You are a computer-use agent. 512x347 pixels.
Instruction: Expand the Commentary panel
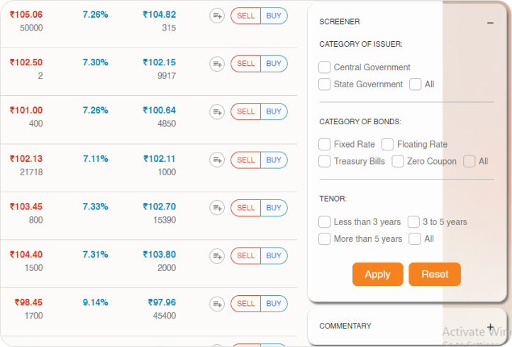click(490, 326)
